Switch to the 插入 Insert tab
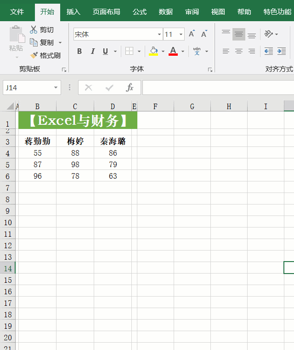294x350 pixels. pyautogui.click(x=73, y=12)
